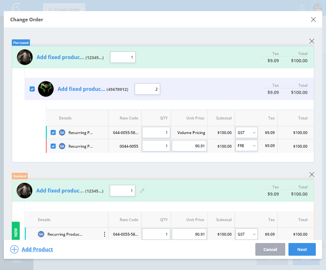The height and width of the screenshot is (270, 326).
Task: Toggle checkbox on rate code 0044-0055 row
Action: tap(53, 146)
